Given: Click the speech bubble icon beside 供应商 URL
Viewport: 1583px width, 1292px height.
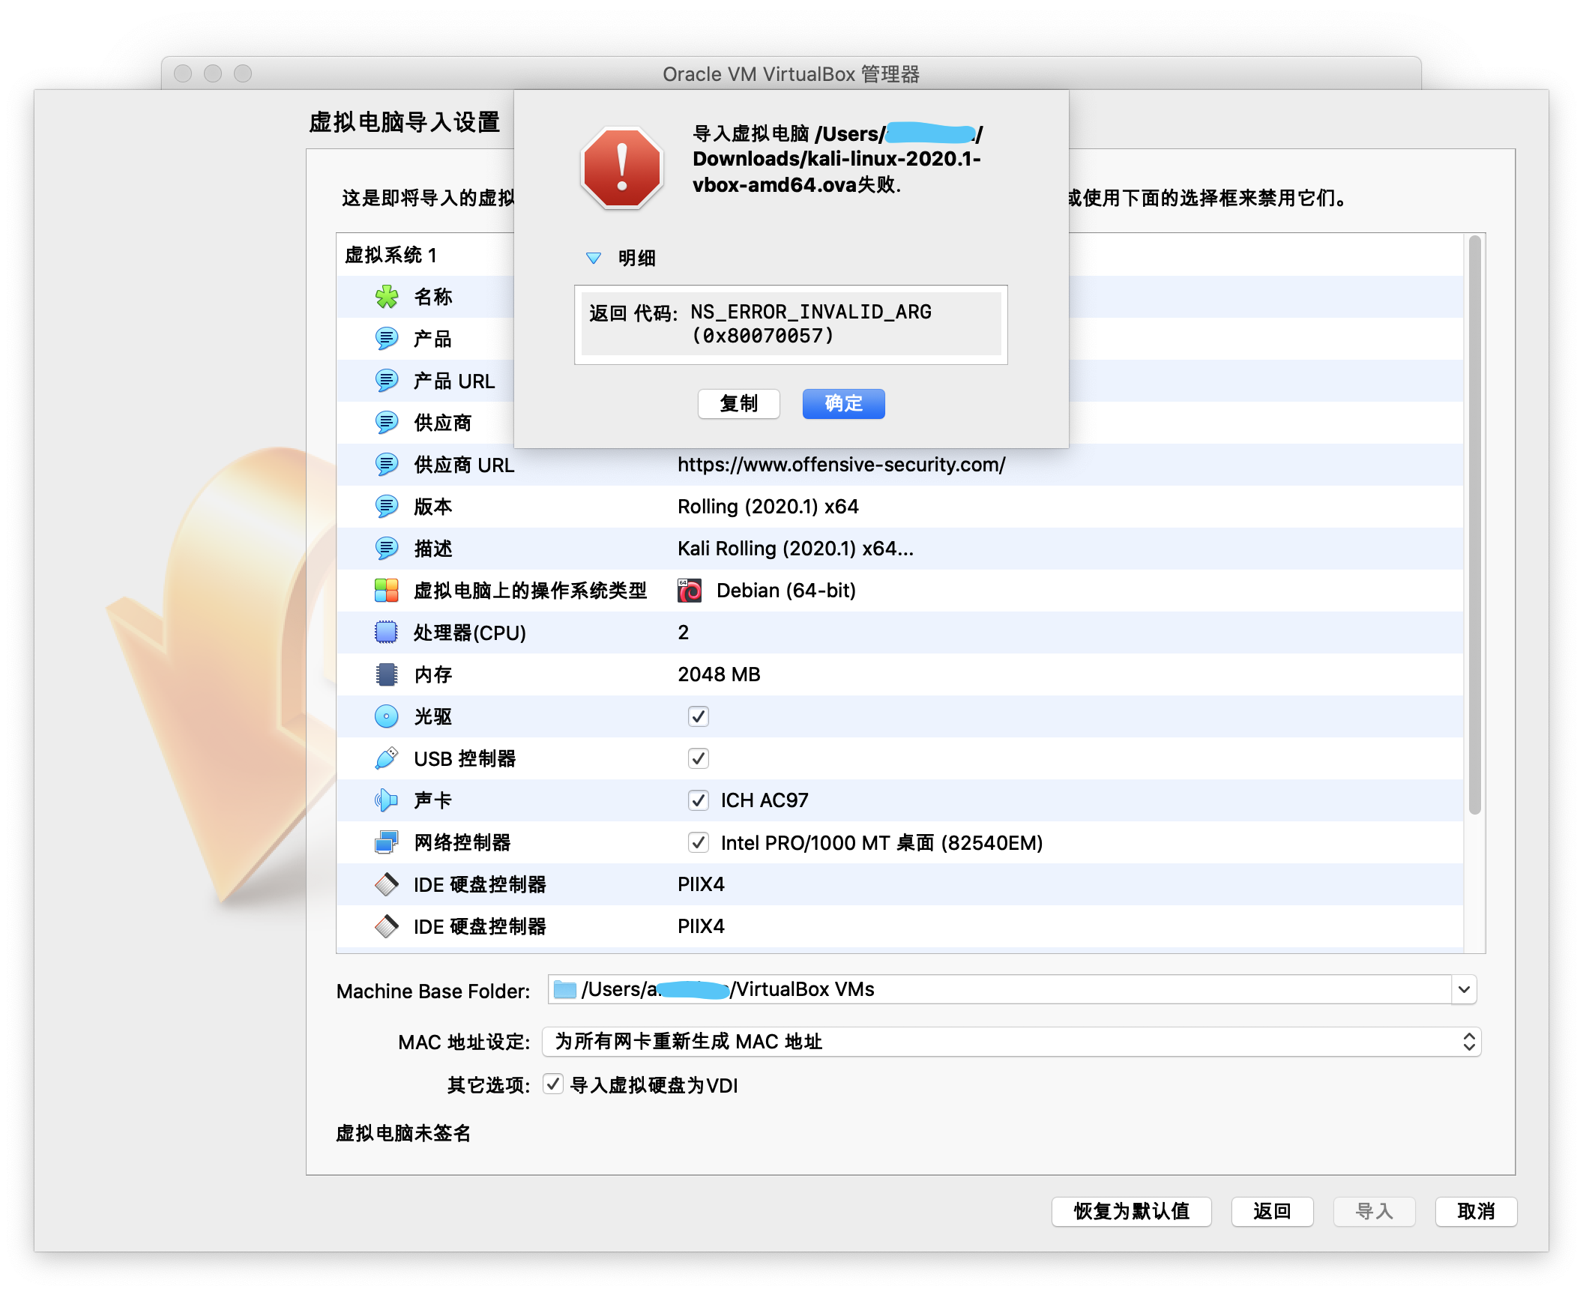Looking at the screenshot, I should click(387, 465).
